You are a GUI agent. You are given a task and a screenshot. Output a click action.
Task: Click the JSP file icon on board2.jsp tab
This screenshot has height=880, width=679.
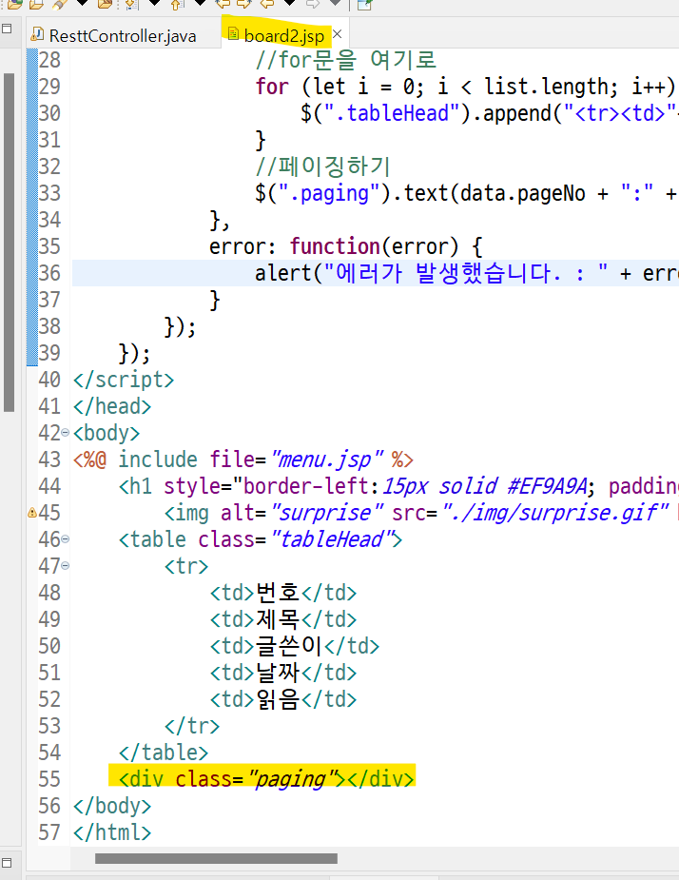[x=233, y=35]
